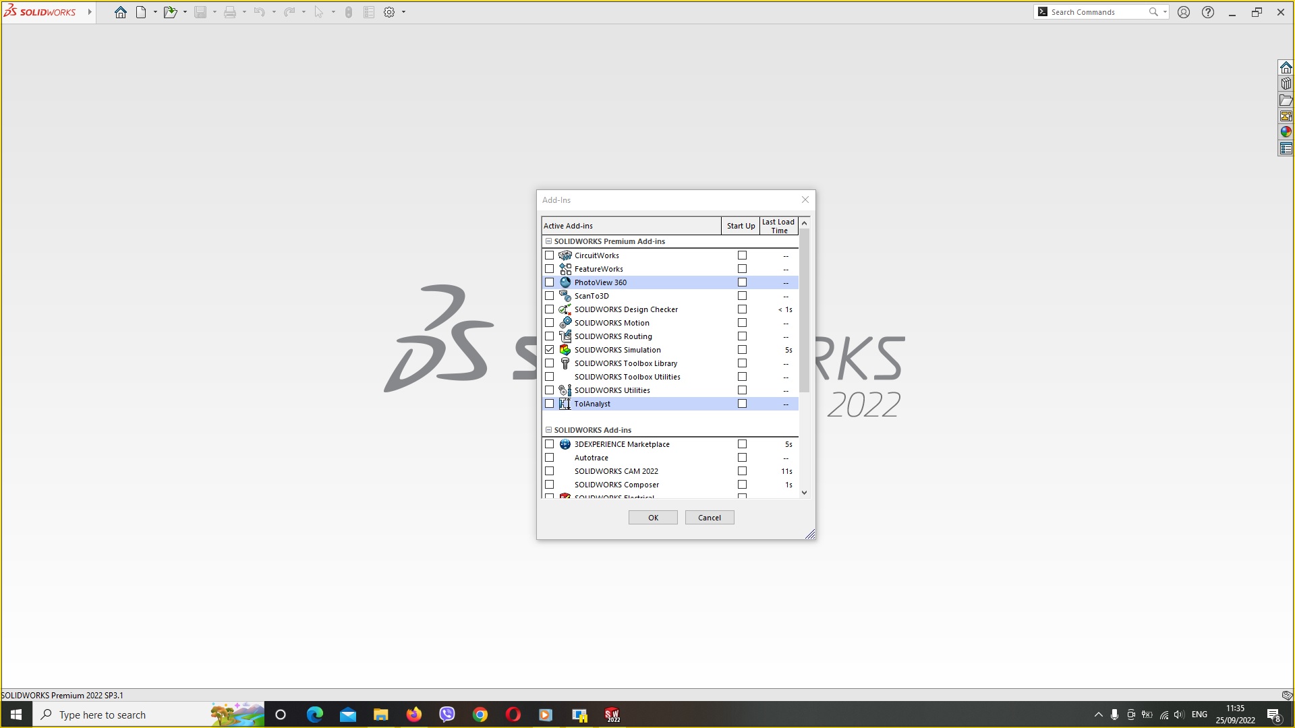1295x728 pixels.
Task: Click the add-ins list scroll up arrow
Action: point(804,223)
